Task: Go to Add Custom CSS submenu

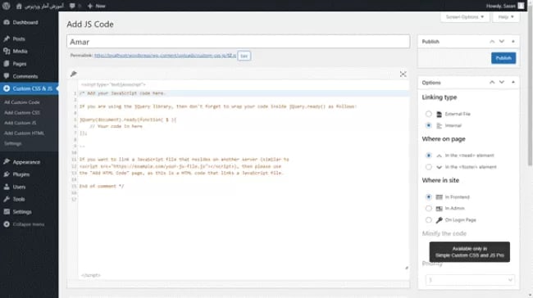Action: 22,112
